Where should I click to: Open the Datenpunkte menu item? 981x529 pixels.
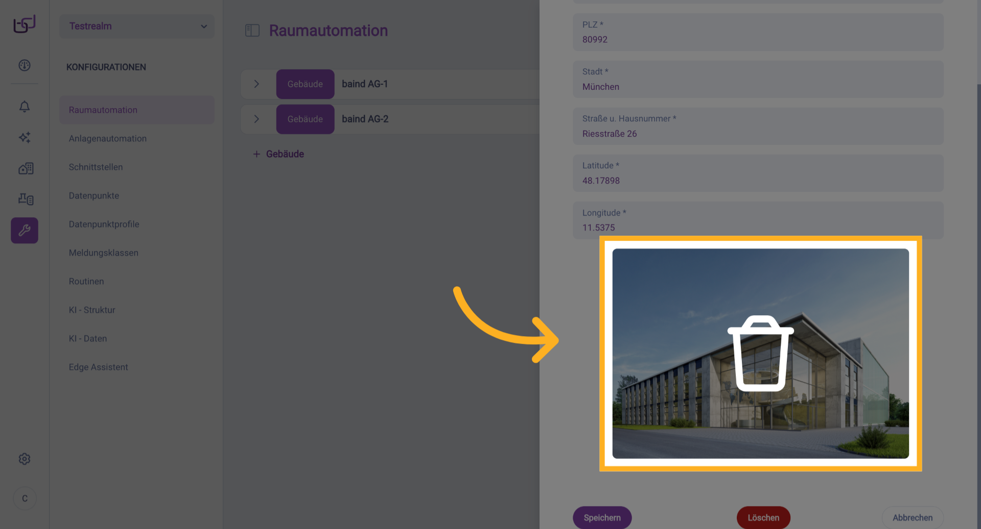point(94,196)
